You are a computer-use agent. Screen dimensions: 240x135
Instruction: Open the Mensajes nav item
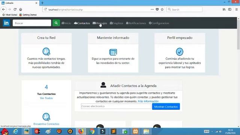tap(100, 23)
